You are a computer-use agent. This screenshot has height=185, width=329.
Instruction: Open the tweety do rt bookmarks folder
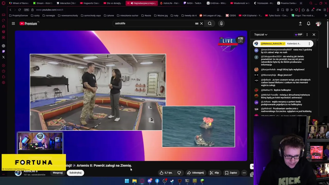click(x=189, y=15)
